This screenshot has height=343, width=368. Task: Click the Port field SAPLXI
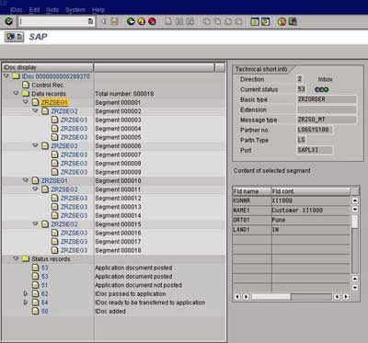point(315,150)
